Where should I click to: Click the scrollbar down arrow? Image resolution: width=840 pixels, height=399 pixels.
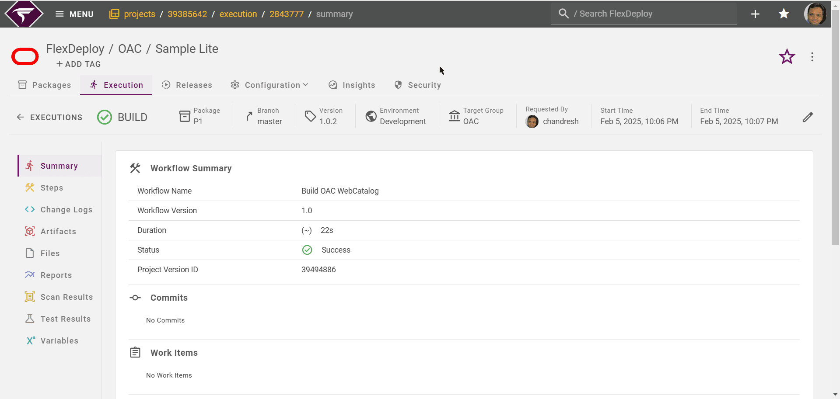pyautogui.click(x=835, y=395)
